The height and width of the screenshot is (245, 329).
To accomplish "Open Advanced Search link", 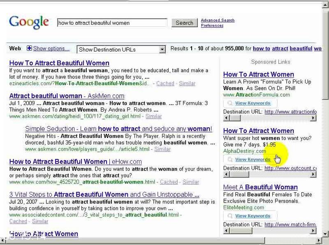I will point(218,20).
